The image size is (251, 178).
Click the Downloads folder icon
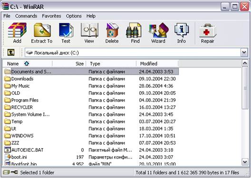tap(7, 79)
